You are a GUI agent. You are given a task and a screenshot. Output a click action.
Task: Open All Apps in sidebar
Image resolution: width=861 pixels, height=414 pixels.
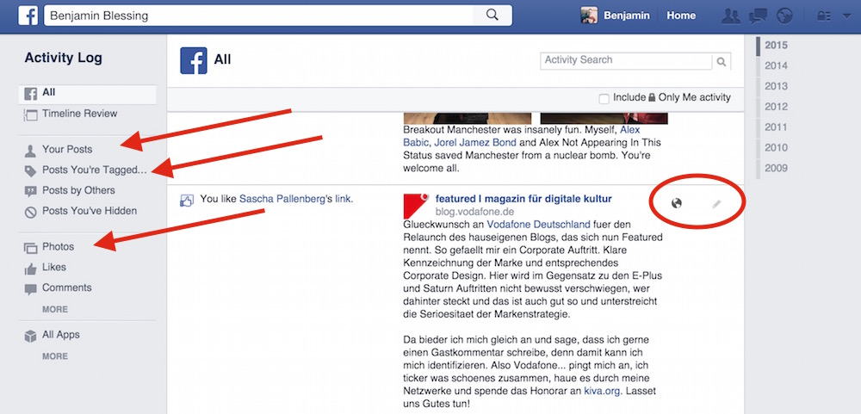[x=61, y=335]
